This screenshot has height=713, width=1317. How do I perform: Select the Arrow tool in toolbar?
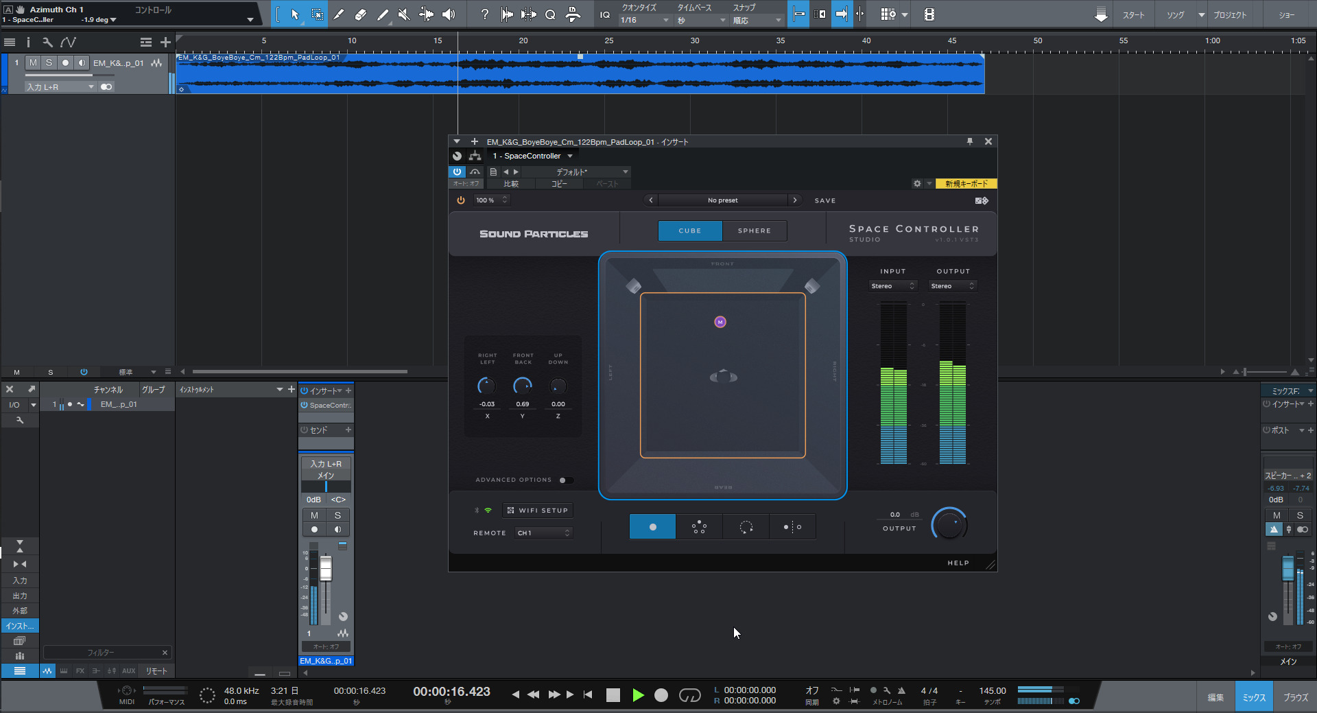[295, 14]
